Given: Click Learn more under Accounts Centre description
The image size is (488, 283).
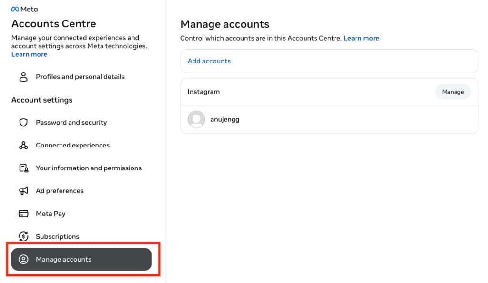Looking at the screenshot, I should 29,54.
